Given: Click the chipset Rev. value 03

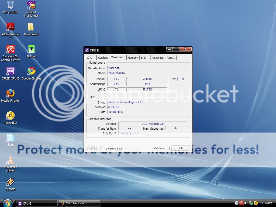Looking at the screenshot, I should coord(182,79).
